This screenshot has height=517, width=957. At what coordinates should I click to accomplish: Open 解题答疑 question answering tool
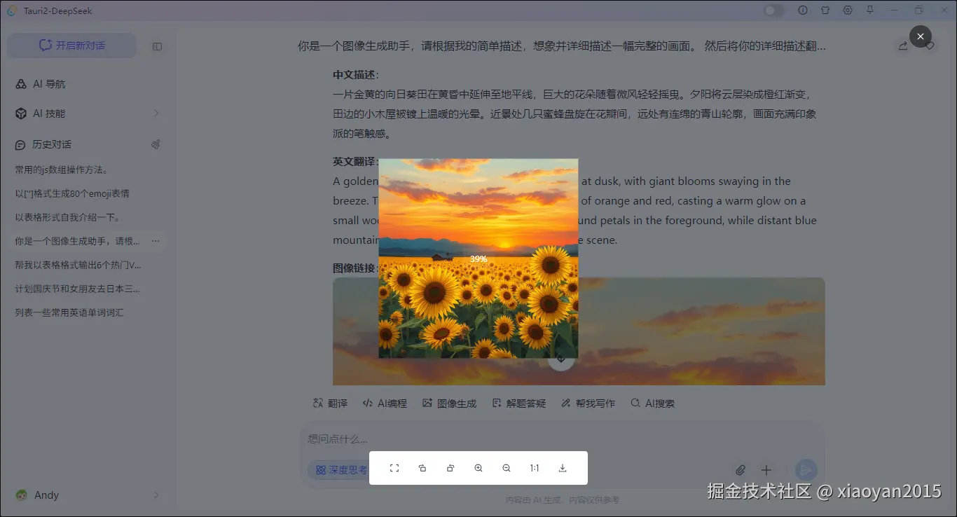tap(518, 403)
